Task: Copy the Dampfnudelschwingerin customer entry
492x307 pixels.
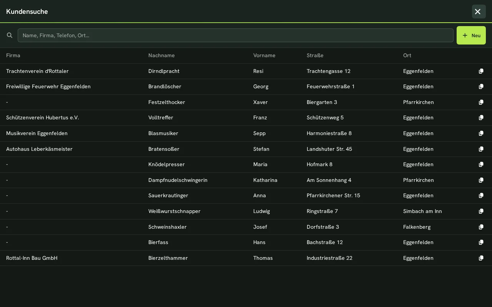Action: click(x=481, y=180)
